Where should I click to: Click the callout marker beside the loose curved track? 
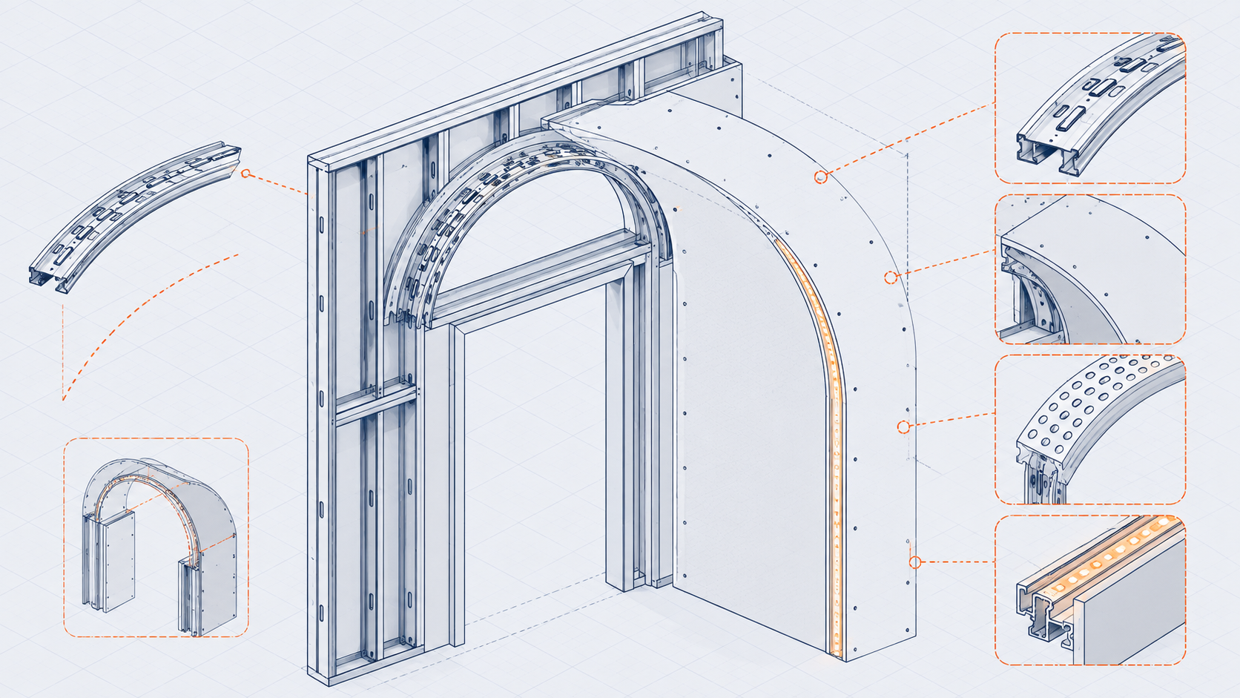pyautogui.click(x=245, y=174)
